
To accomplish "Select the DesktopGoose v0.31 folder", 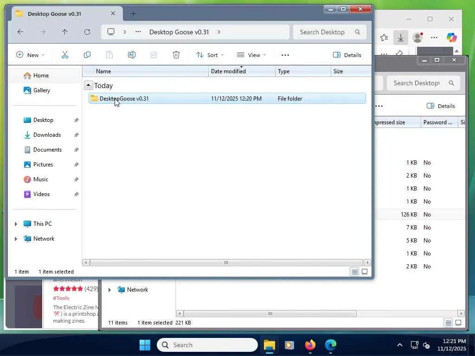I will [x=227, y=98].
